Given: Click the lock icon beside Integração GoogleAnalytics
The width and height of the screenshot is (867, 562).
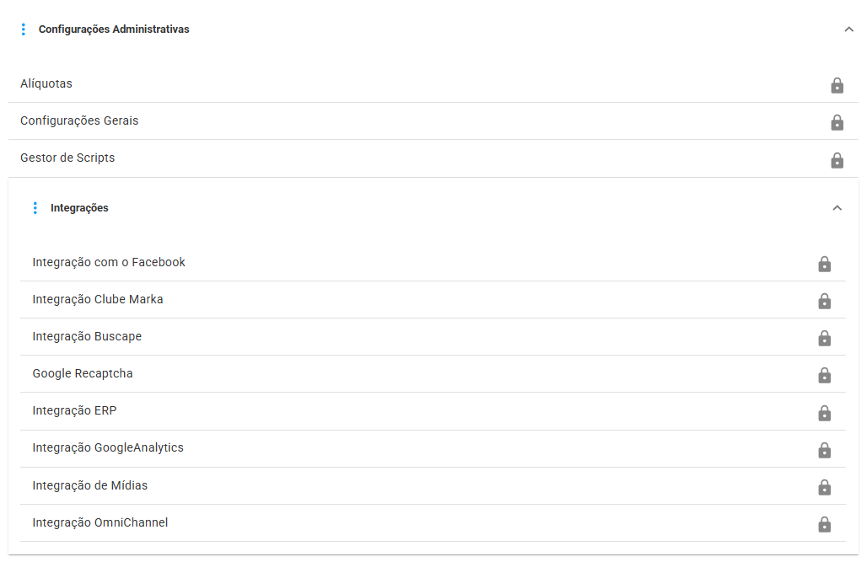Looking at the screenshot, I should (x=824, y=449).
